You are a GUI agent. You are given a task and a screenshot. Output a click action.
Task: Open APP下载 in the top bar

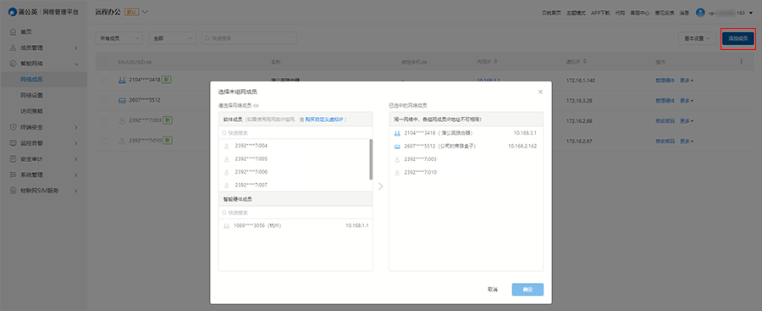[x=600, y=14]
